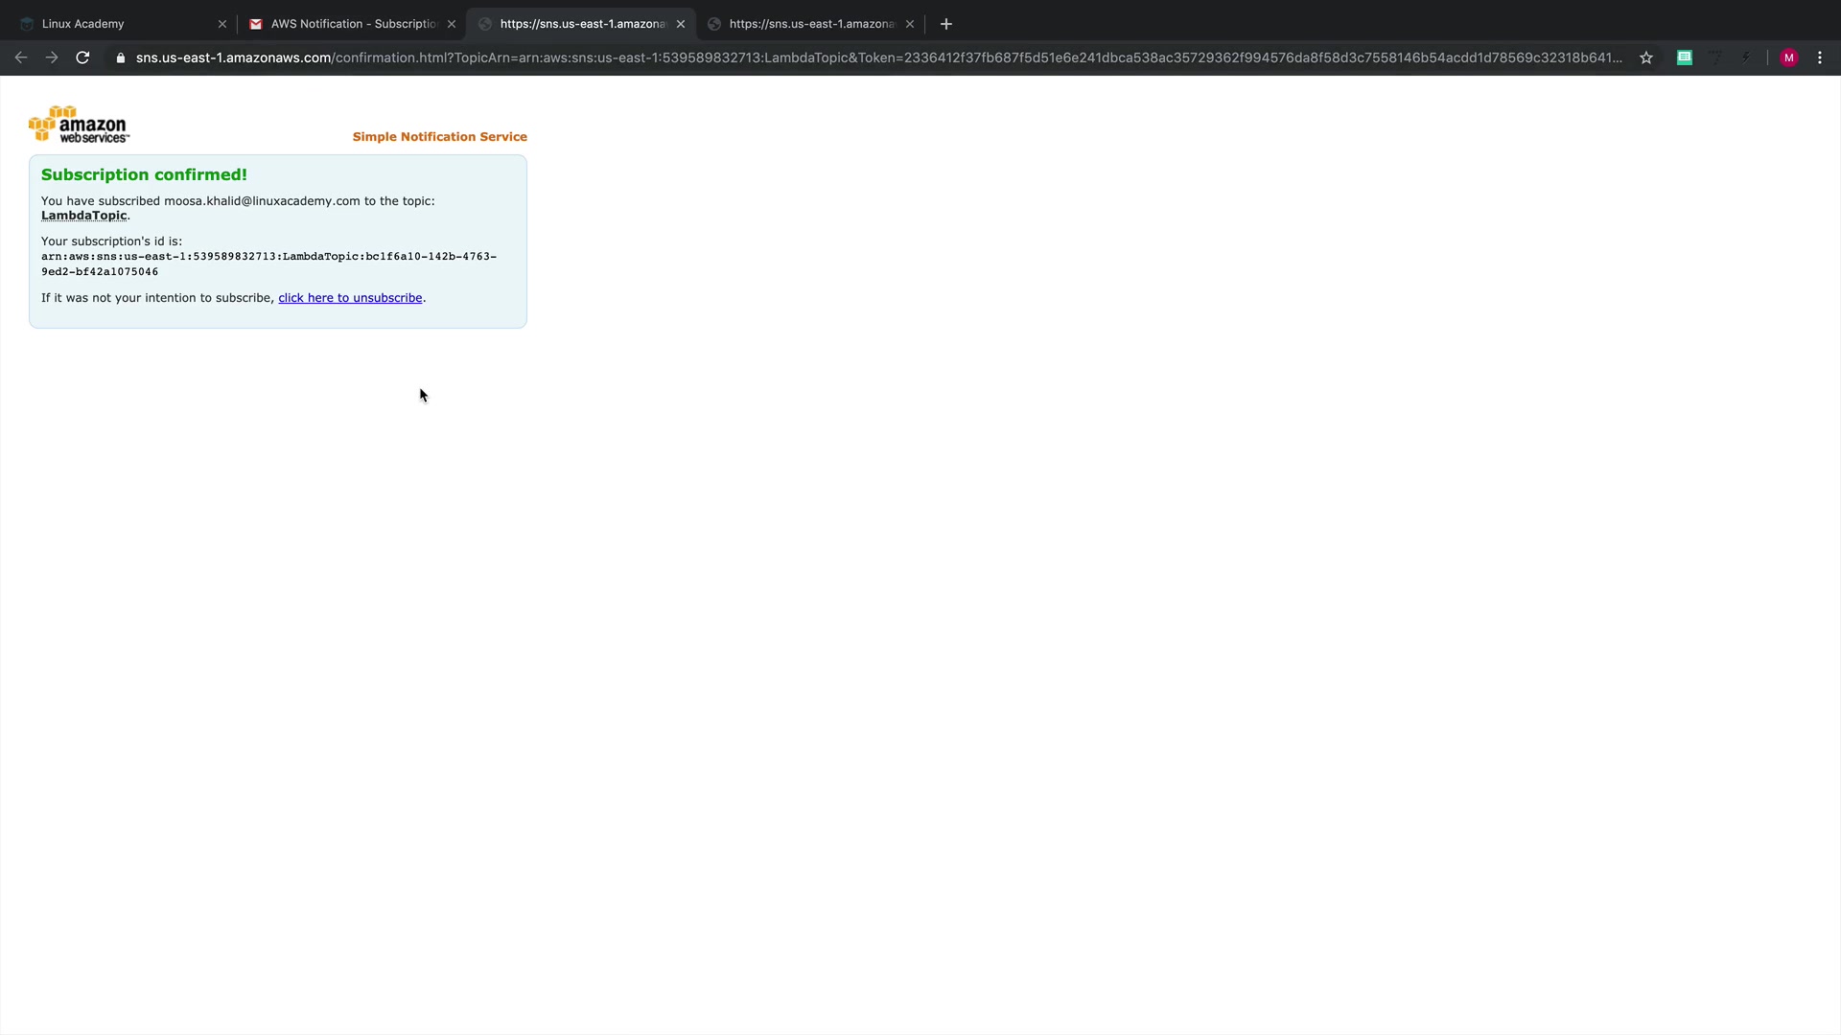Click the lightning bolt extension icon
This screenshot has height=1035, width=1841.
click(1746, 57)
